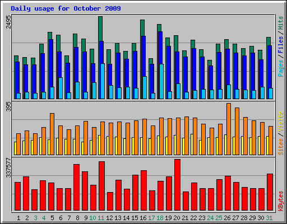The image size is (287, 224).
Task: Click the '337577' KBytes axis label
Action: [8, 167]
